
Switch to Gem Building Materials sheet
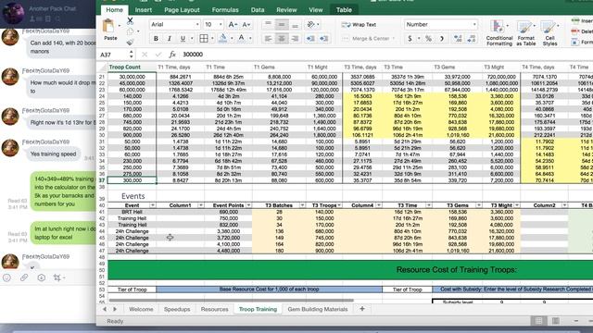coord(317,309)
